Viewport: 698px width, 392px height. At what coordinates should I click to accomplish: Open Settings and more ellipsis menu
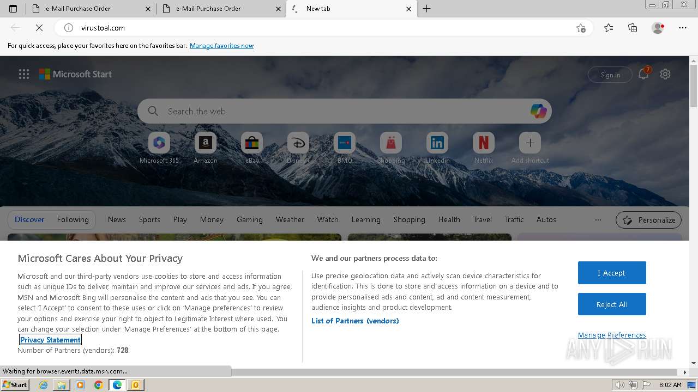[683, 28]
